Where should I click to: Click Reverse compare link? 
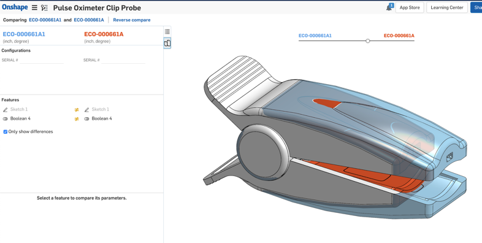pyautogui.click(x=132, y=20)
